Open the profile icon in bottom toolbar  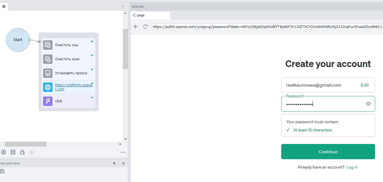click(4, 152)
